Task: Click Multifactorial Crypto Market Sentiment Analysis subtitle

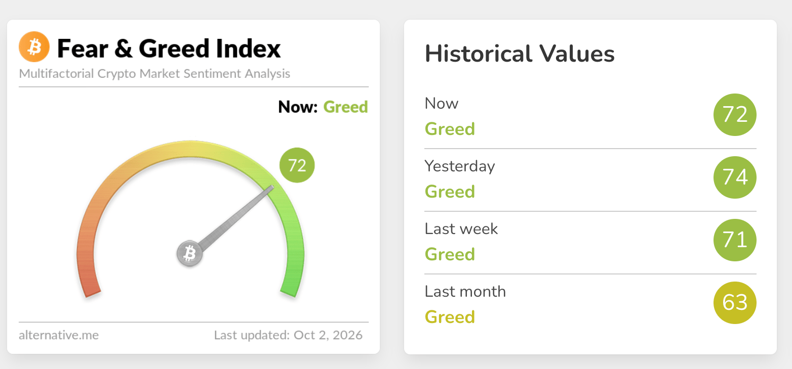Action: pyautogui.click(x=154, y=74)
